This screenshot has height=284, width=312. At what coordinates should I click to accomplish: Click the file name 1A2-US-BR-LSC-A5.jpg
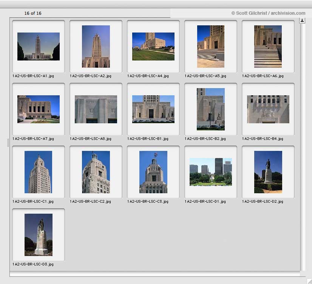(x=205, y=76)
